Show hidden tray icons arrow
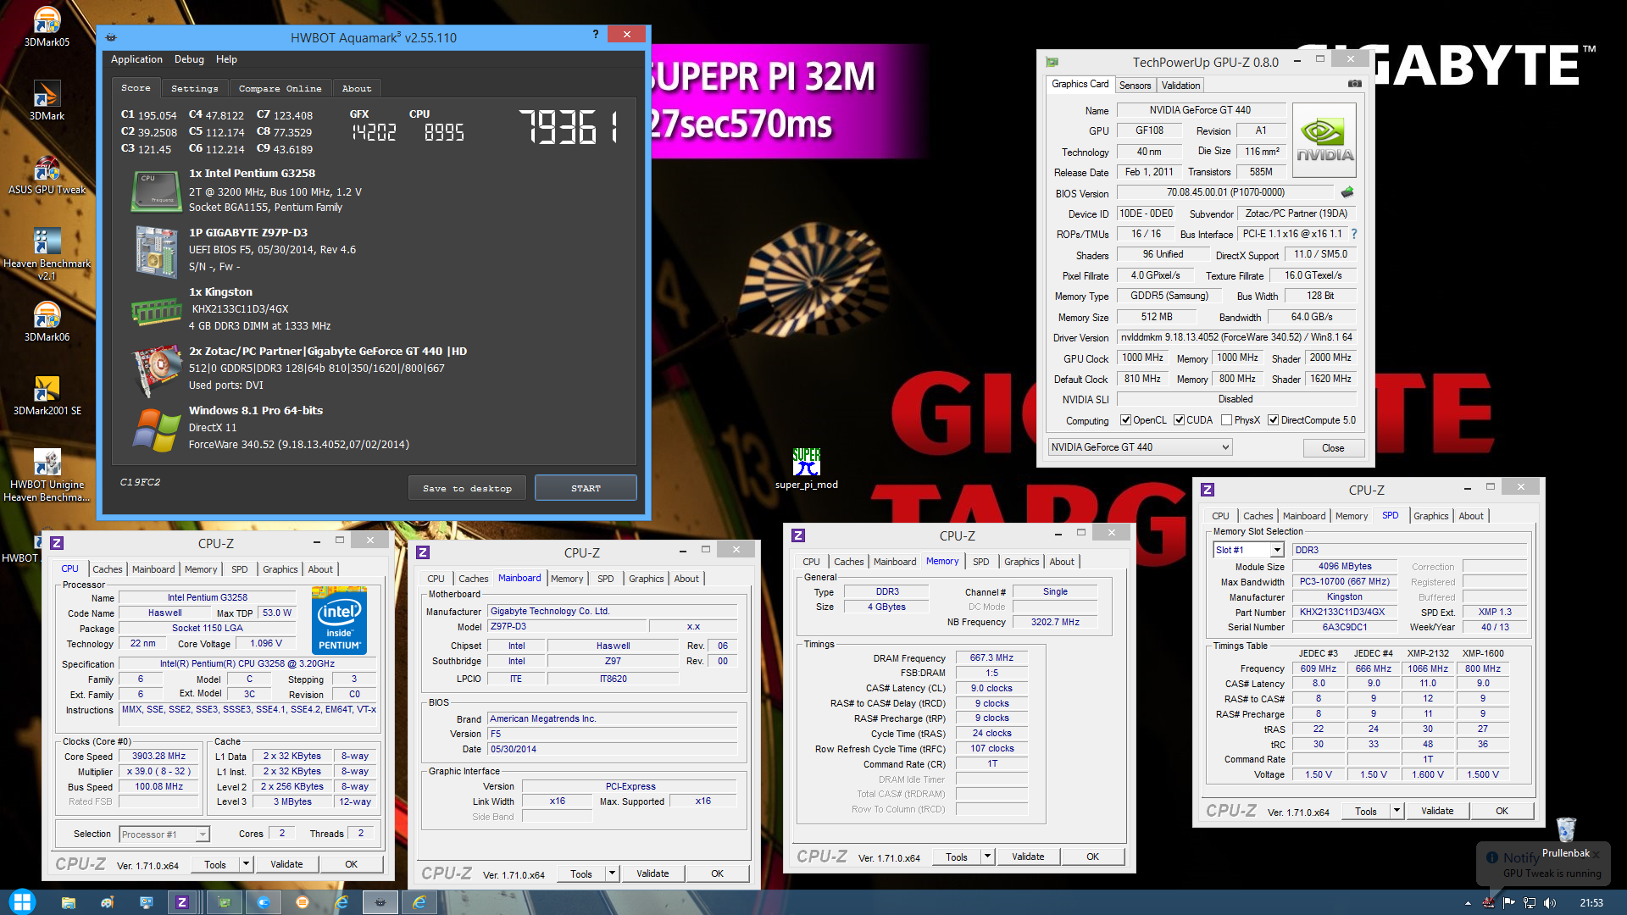The width and height of the screenshot is (1627, 915). 1468,903
